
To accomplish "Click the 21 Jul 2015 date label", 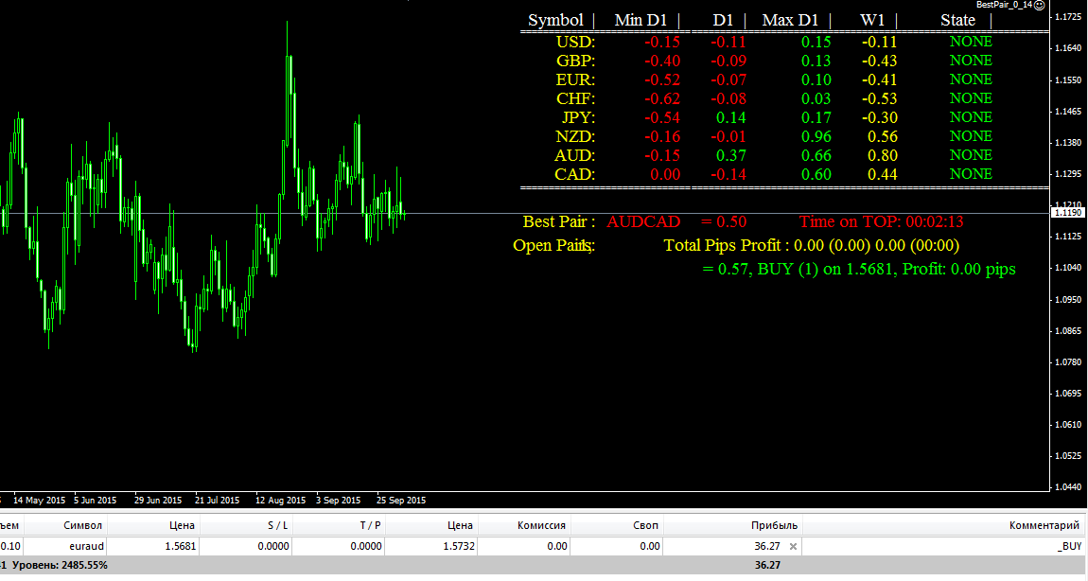I will [x=218, y=500].
